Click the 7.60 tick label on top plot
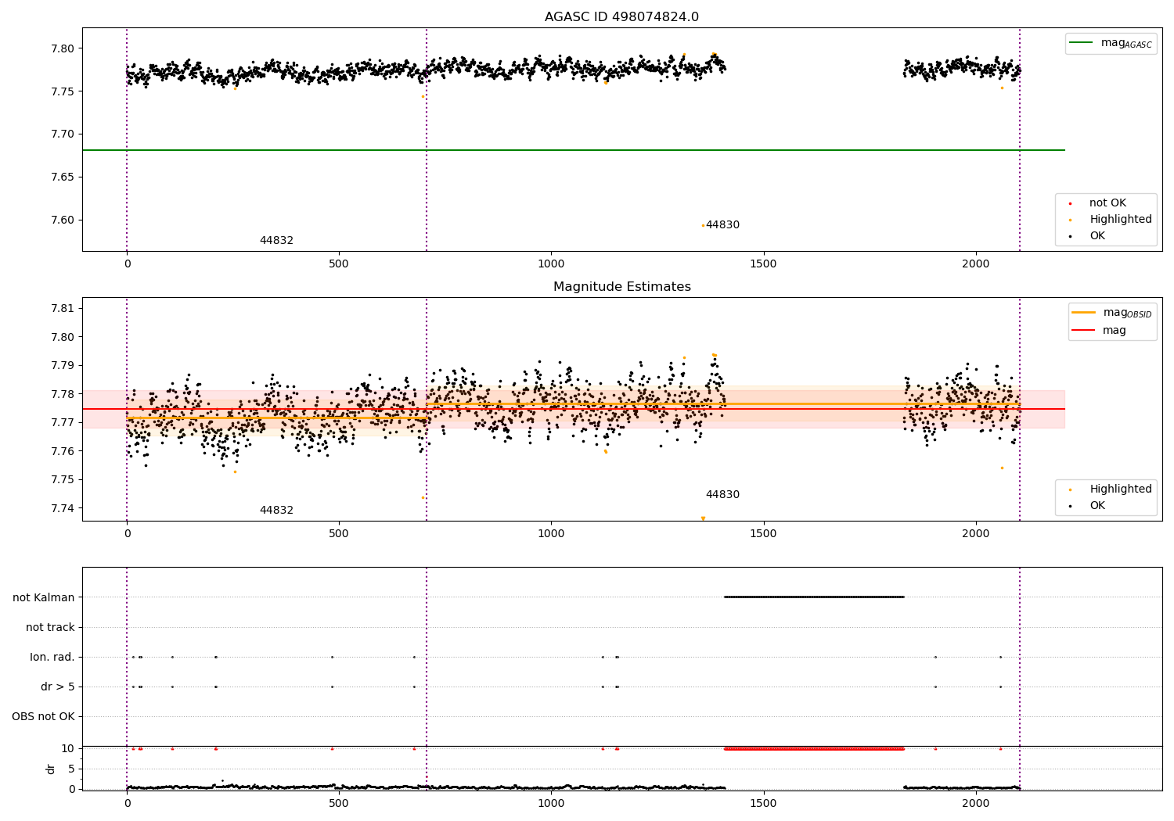The width and height of the screenshot is (1174, 821). [63, 220]
